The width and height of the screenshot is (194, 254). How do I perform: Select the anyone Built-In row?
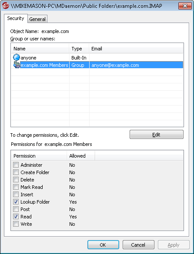pos(97,58)
